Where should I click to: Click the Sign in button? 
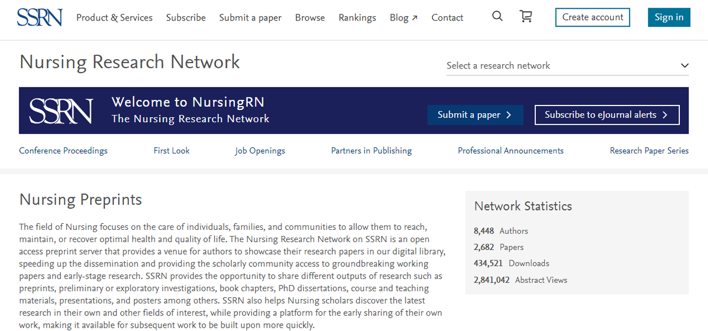point(669,17)
